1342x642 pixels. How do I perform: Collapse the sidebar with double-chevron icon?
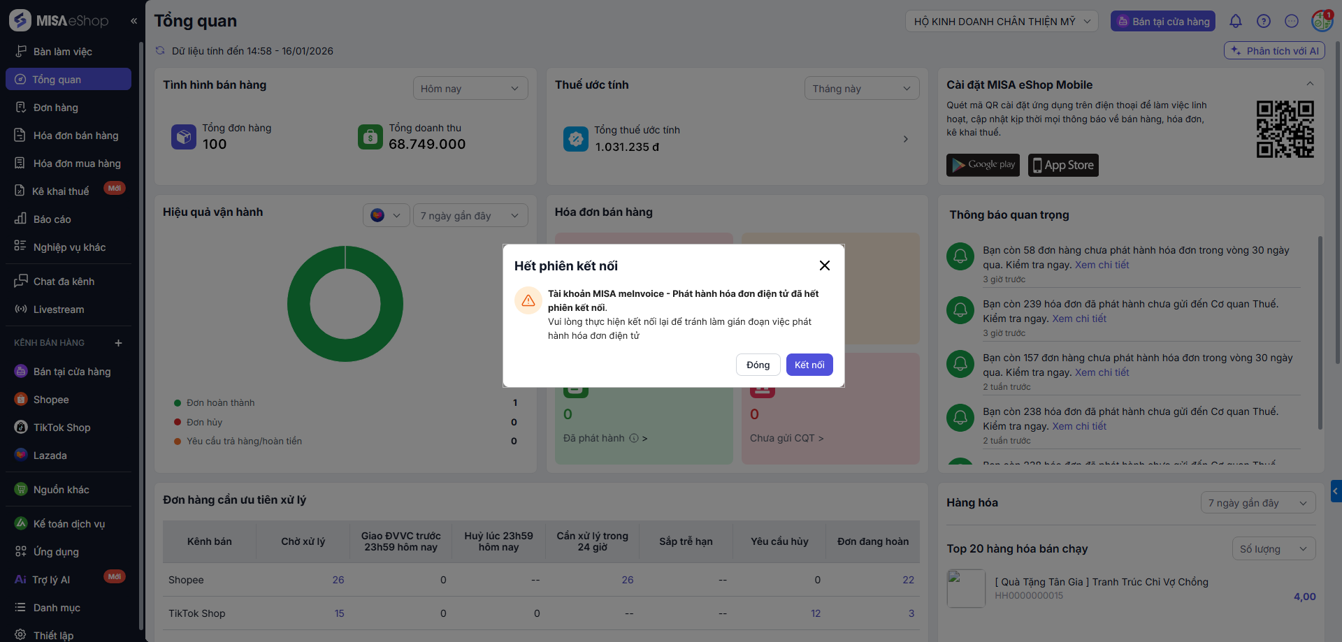134,21
